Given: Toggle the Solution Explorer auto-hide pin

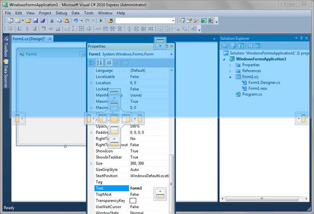Looking at the screenshot, I should [x=301, y=38].
